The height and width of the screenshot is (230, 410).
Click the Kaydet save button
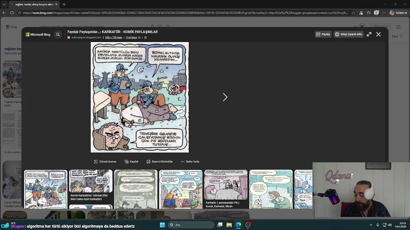(132, 162)
